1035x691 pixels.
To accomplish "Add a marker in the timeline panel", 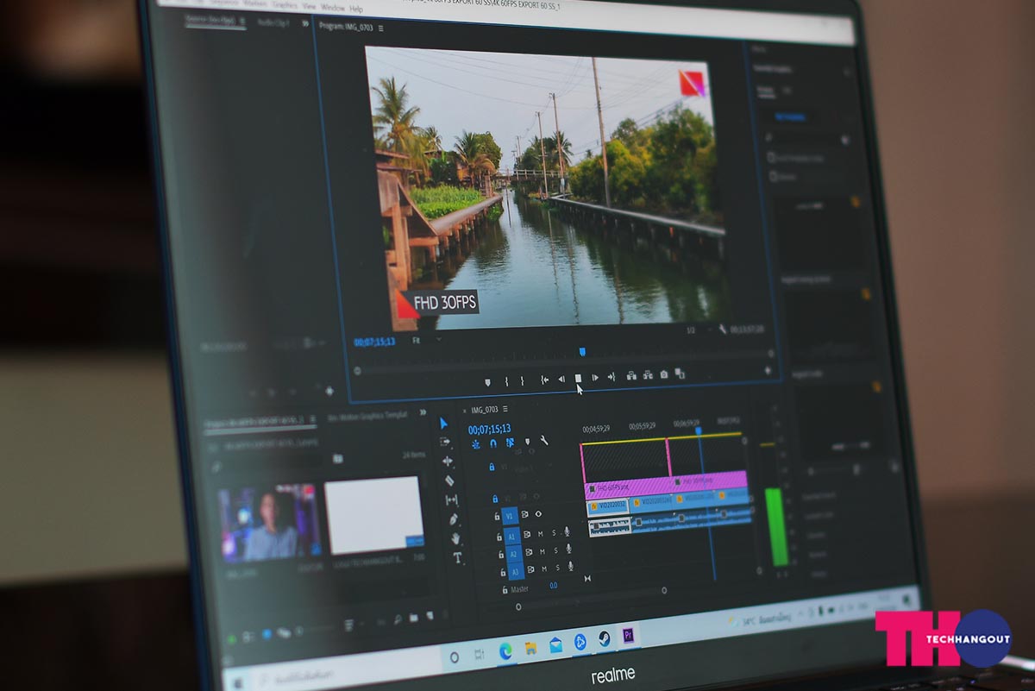I will pyautogui.click(x=527, y=442).
